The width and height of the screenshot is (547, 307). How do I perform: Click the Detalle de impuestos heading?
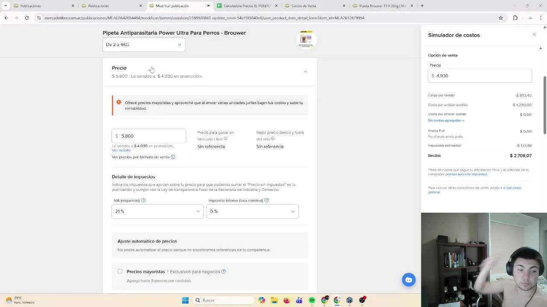[133, 177]
